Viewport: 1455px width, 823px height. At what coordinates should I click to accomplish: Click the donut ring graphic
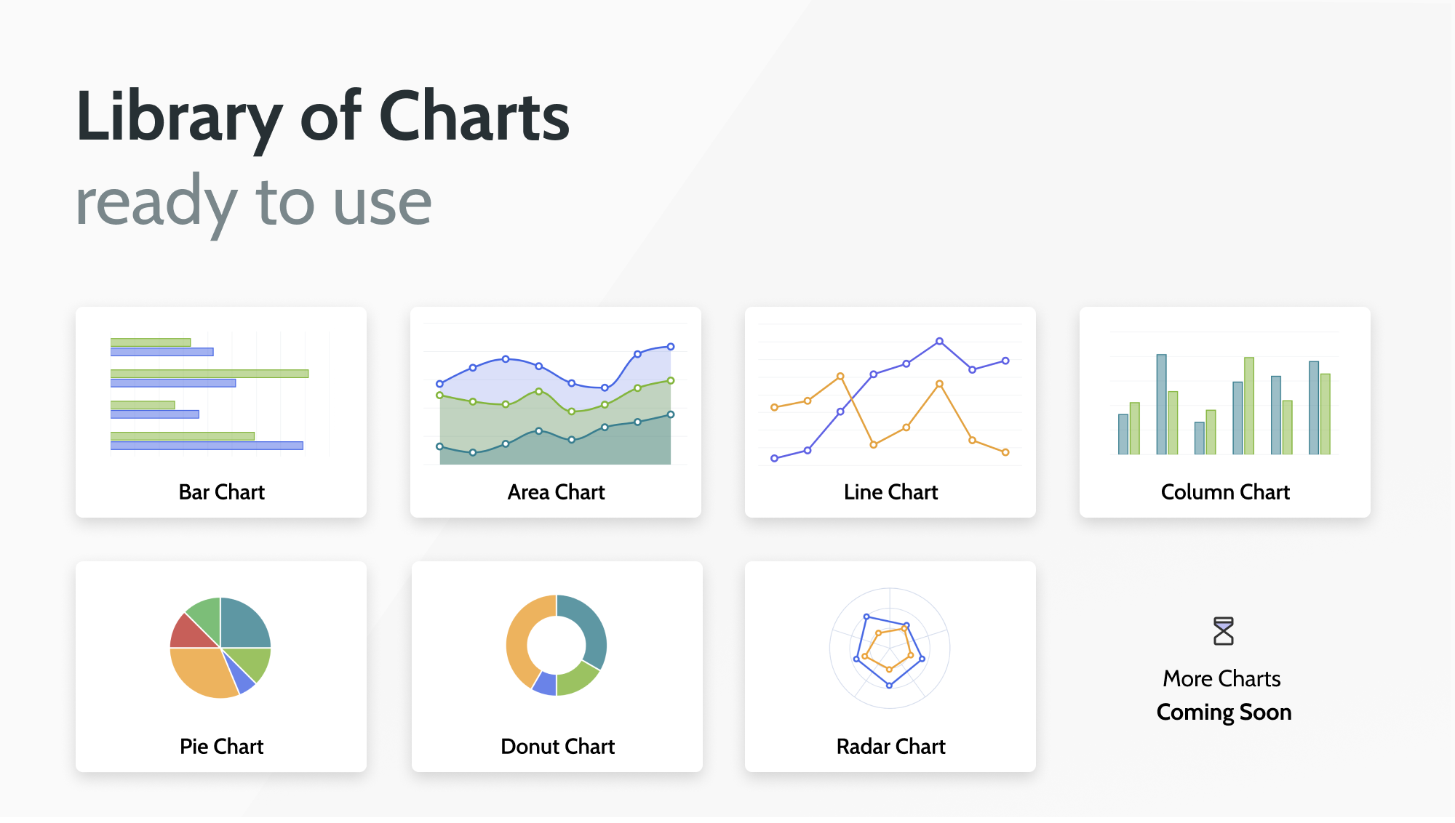tap(557, 646)
